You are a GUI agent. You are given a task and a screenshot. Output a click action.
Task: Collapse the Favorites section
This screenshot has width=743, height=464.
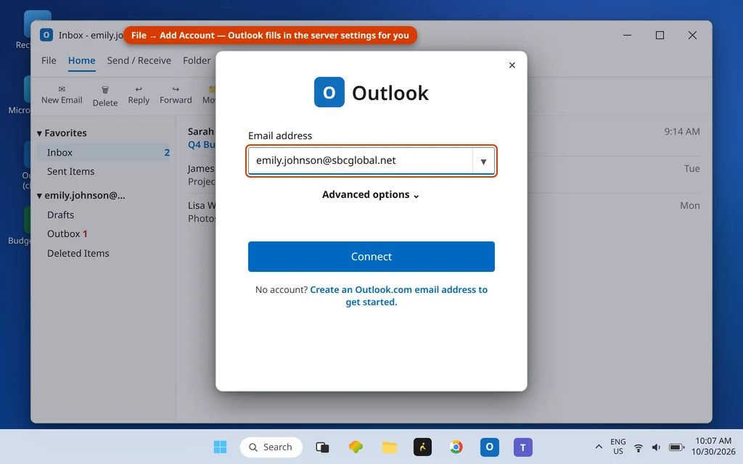[x=39, y=133]
